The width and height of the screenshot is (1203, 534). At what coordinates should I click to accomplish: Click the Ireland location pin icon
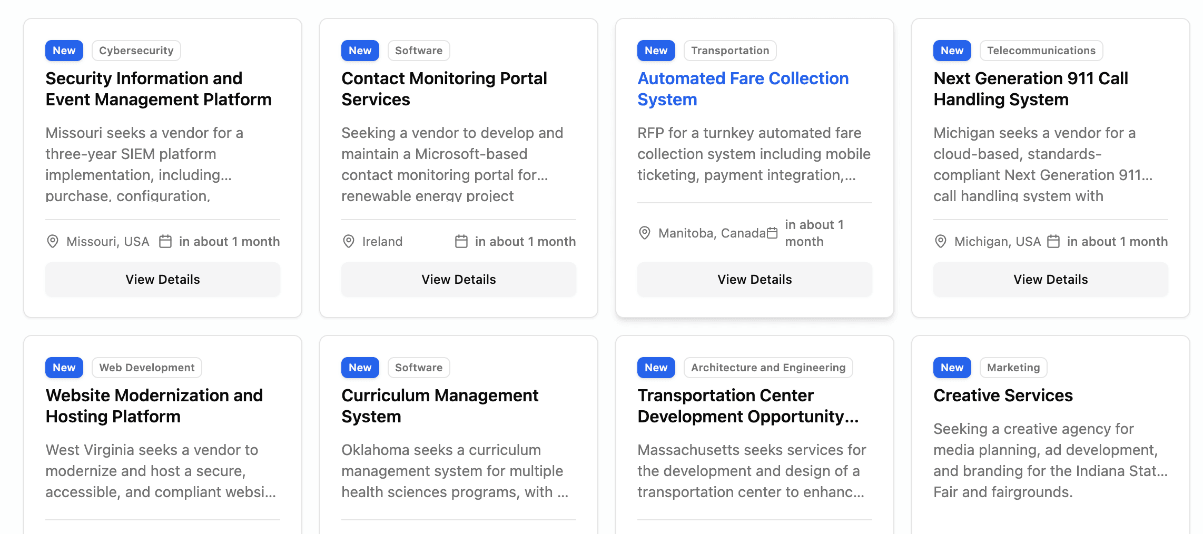349,241
